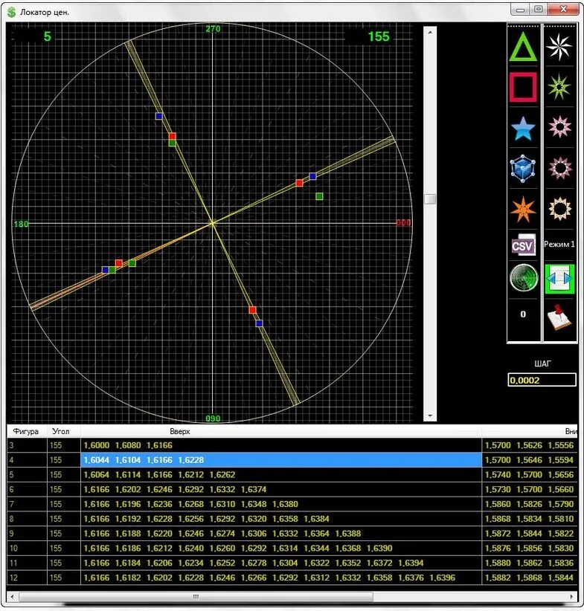The image size is (584, 611).
Task: Select the pink nine-pointed star figure
Action: tap(559, 127)
